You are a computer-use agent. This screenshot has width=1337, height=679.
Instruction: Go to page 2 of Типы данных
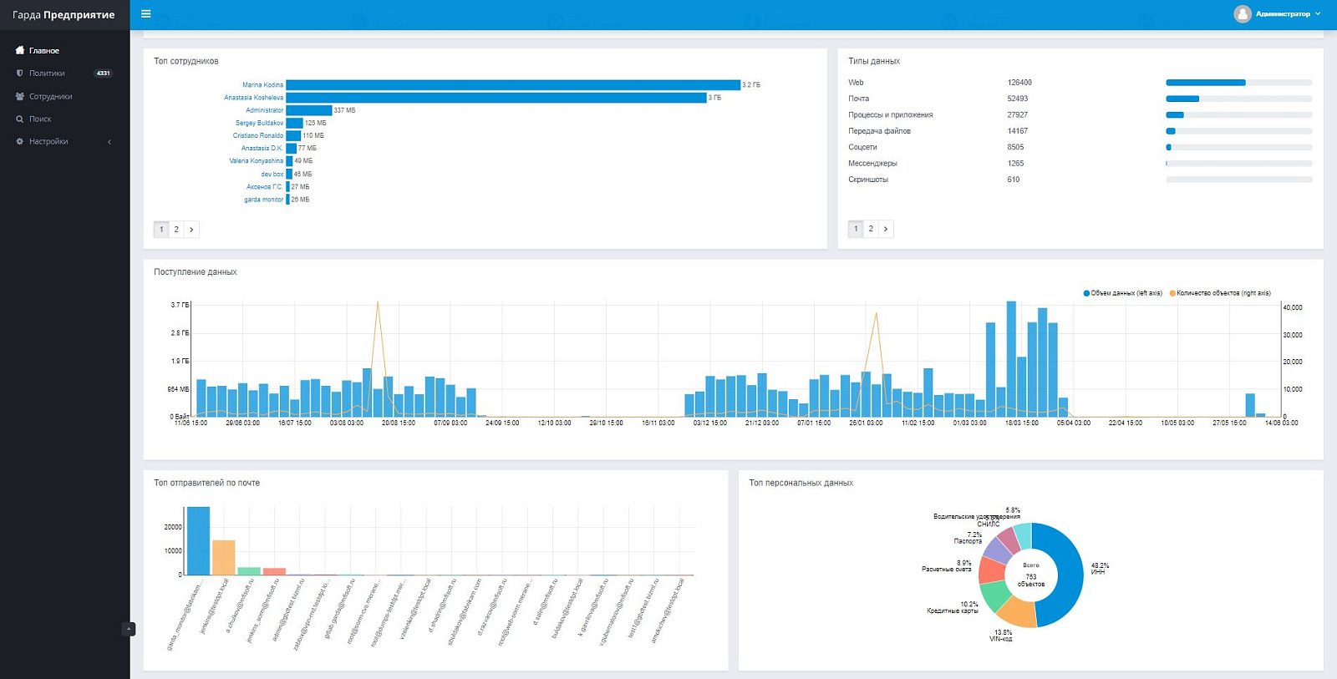click(871, 229)
